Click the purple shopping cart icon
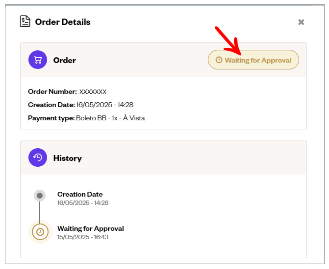Screen dimensions: 329x269 [x=38, y=60]
